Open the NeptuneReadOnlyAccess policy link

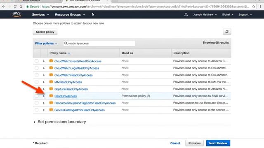[71, 89]
